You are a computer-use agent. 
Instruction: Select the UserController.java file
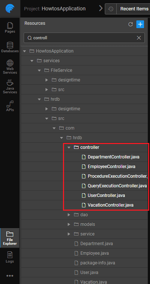pyautogui.click(x=106, y=195)
